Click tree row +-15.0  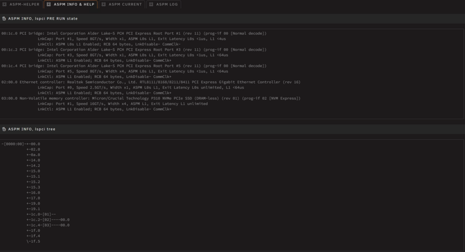33,171
